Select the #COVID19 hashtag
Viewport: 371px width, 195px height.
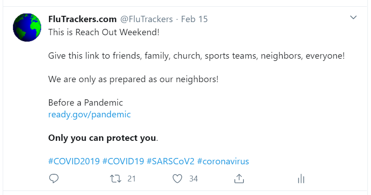click(x=123, y=161)
